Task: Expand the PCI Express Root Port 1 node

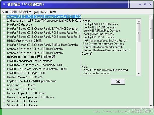Action: tap(4, 33)
